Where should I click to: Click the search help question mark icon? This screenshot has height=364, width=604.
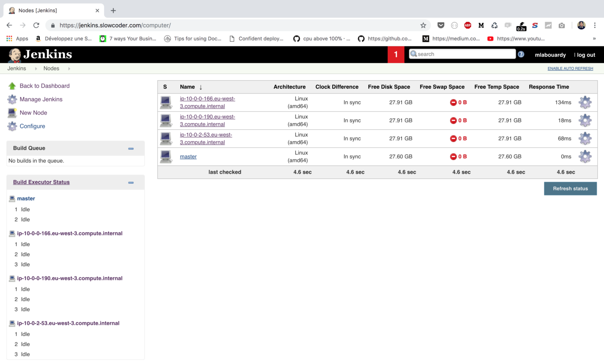point(521,54)
